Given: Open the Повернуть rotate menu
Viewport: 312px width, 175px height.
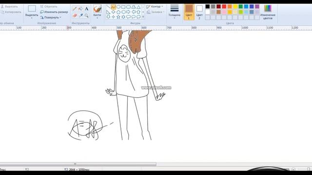Looking at the screenshot, I should click(51, 17).
